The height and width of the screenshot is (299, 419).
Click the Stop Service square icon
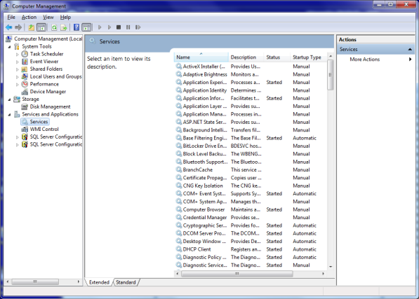coord(119,27)
